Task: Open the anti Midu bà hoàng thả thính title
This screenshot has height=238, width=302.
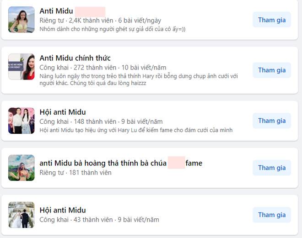Action: 102,163
